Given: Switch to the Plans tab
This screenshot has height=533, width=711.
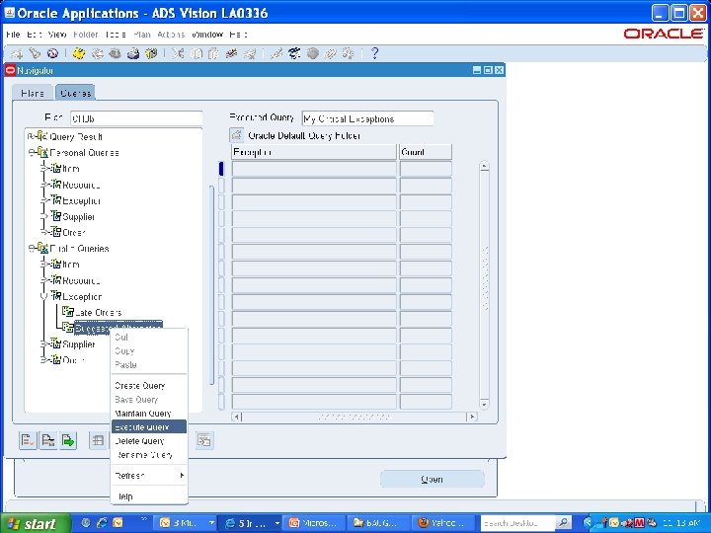Looking at the screenshot, I should click(33, 93).
